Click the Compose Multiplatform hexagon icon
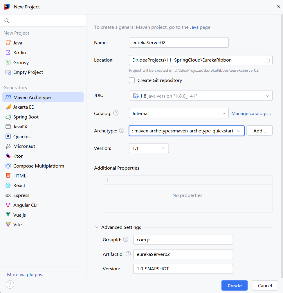283x293 pixels. point(8,166)
